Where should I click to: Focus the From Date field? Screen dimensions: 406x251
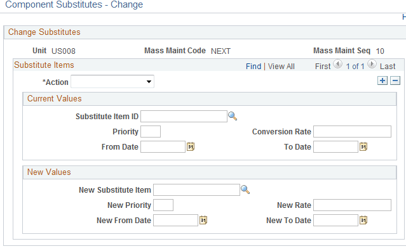click(163, 146)
